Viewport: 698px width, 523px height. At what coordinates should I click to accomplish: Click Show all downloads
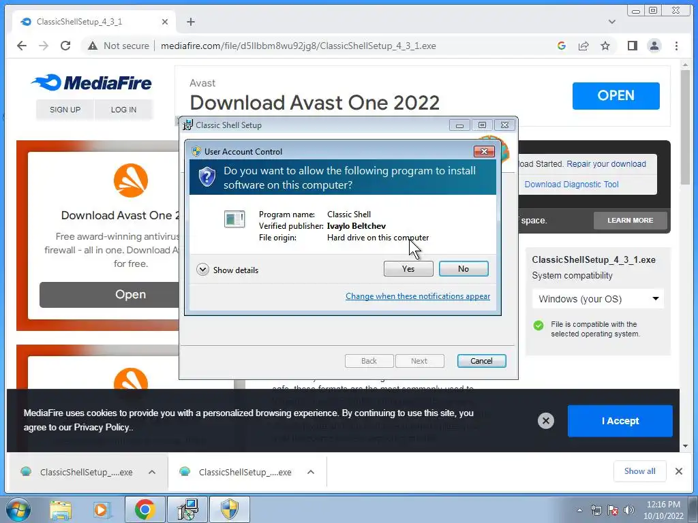(x=639, y=471)
